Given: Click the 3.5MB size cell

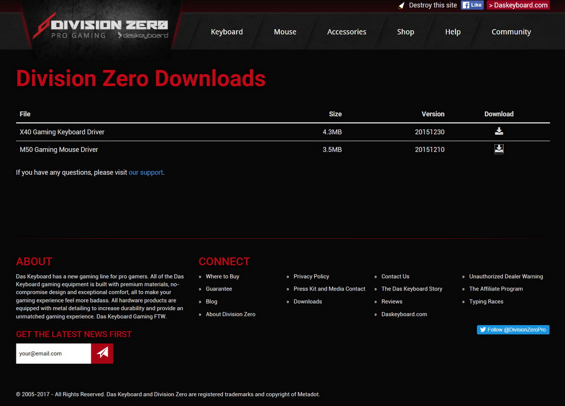Looking at the screenshot, I should [332, 149].
